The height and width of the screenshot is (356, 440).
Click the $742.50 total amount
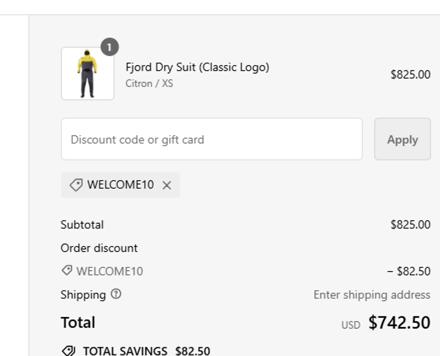[399, 323]
